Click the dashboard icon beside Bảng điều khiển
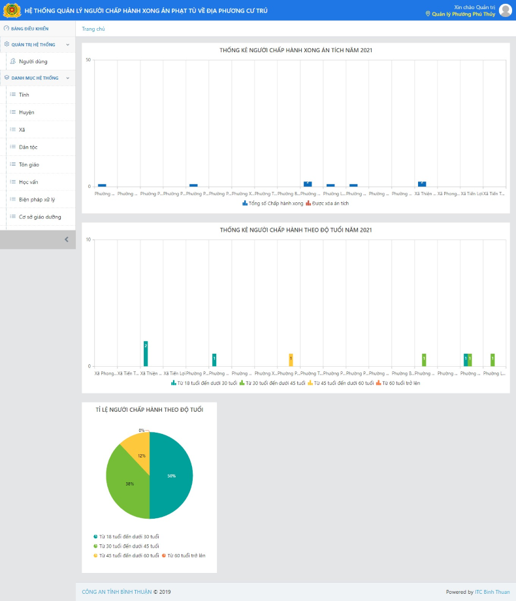 (7, 29)
